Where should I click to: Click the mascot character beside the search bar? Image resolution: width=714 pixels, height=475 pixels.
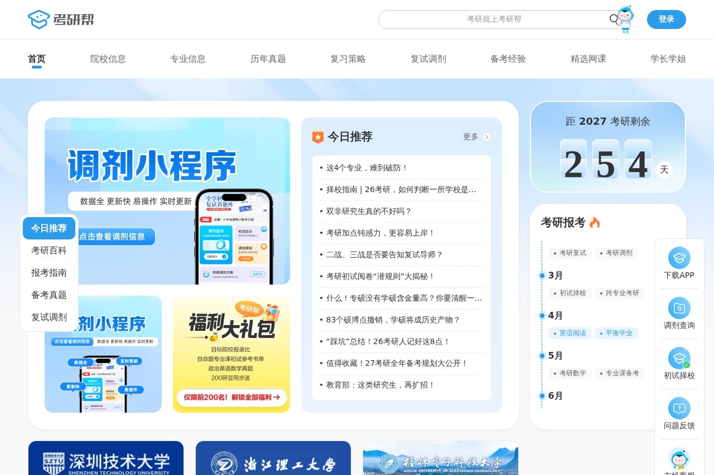point(625,19)
